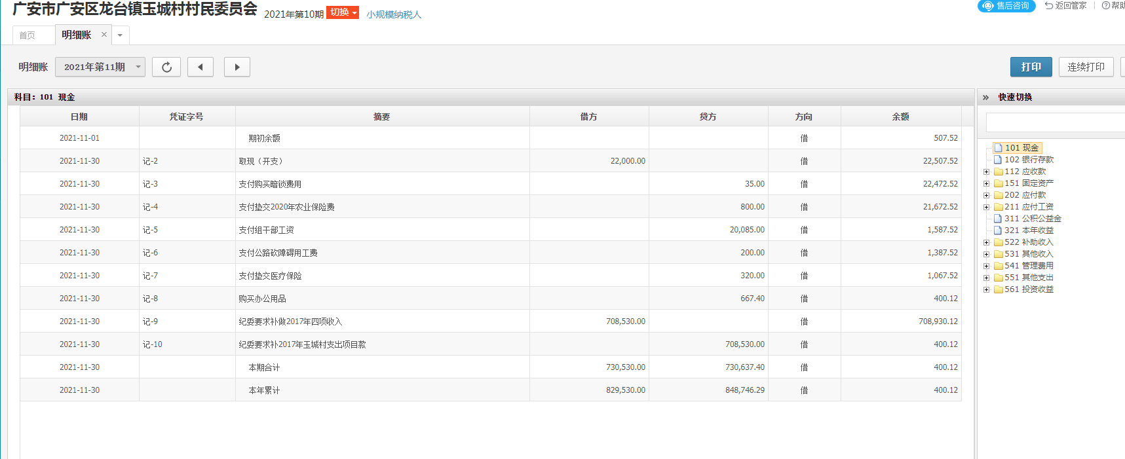Click the 541 管理费用 folder icon
The width and height of the screenshot is (1125, 459).
click(999, 266)
